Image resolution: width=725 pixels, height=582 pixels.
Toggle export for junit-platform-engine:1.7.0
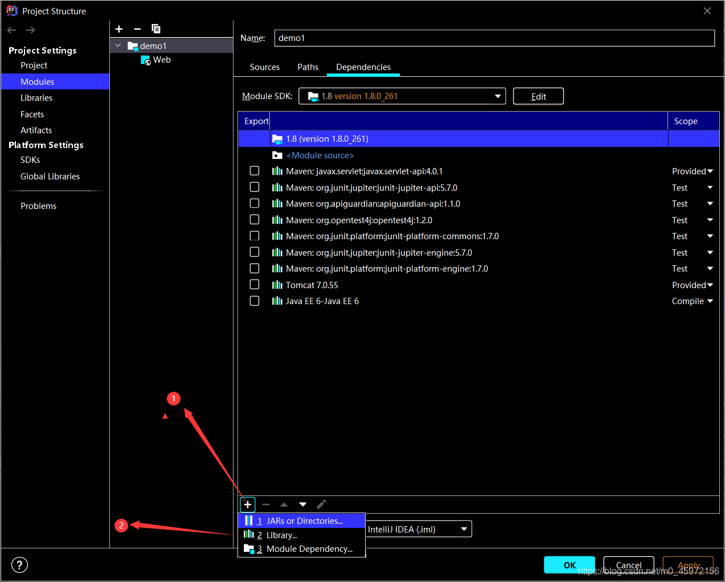[255, 268]
